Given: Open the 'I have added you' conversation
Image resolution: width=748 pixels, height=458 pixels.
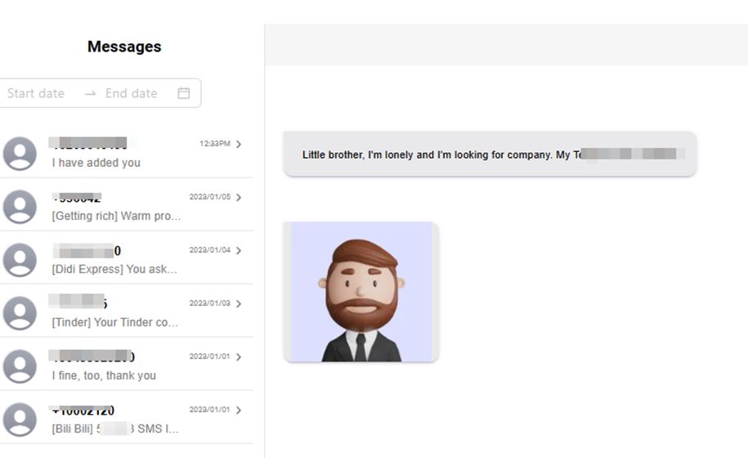Looking at the screenshot, I should 96,163.
